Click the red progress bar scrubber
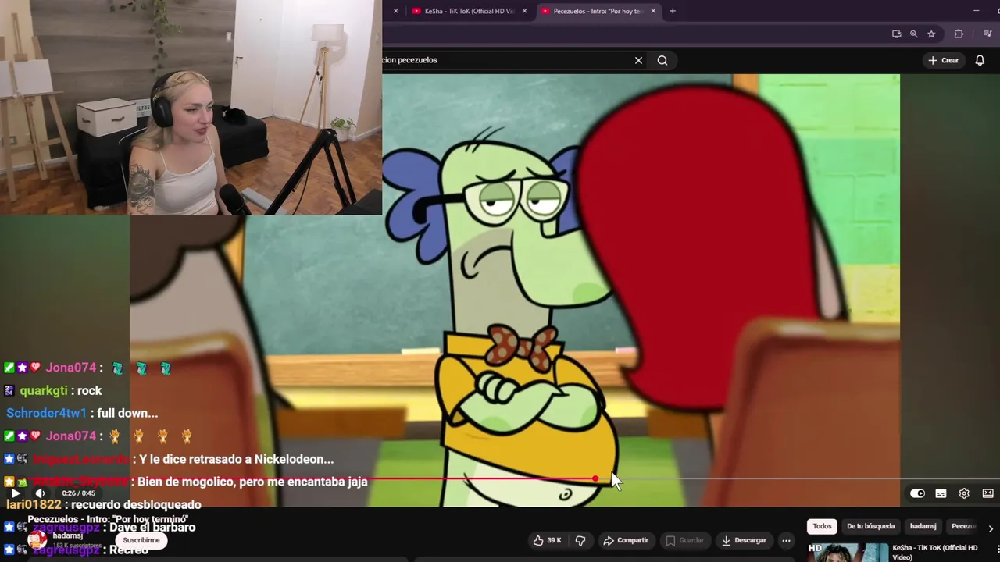This screenshot has width=1000, height=562. tap(595, 479)
